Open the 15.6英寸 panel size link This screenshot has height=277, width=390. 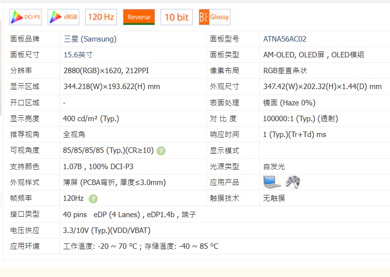coord(78,55)
